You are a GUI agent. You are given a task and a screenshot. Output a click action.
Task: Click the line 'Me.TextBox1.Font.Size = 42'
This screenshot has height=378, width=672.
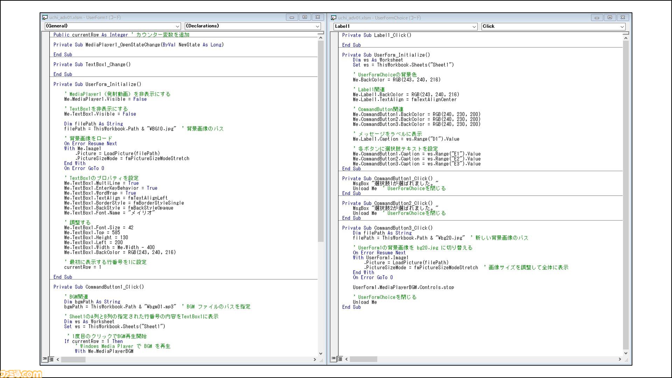tap(99, 227)
